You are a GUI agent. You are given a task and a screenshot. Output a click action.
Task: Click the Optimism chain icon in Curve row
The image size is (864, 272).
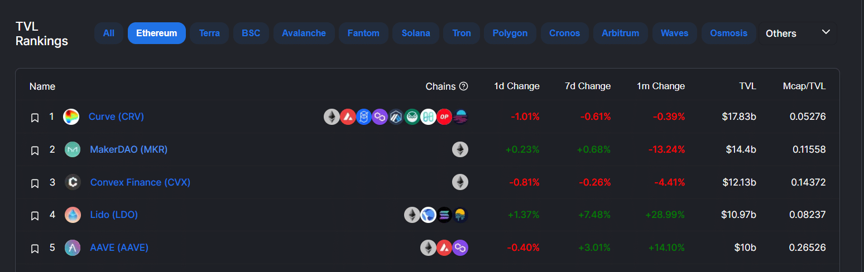click(444, 117)
